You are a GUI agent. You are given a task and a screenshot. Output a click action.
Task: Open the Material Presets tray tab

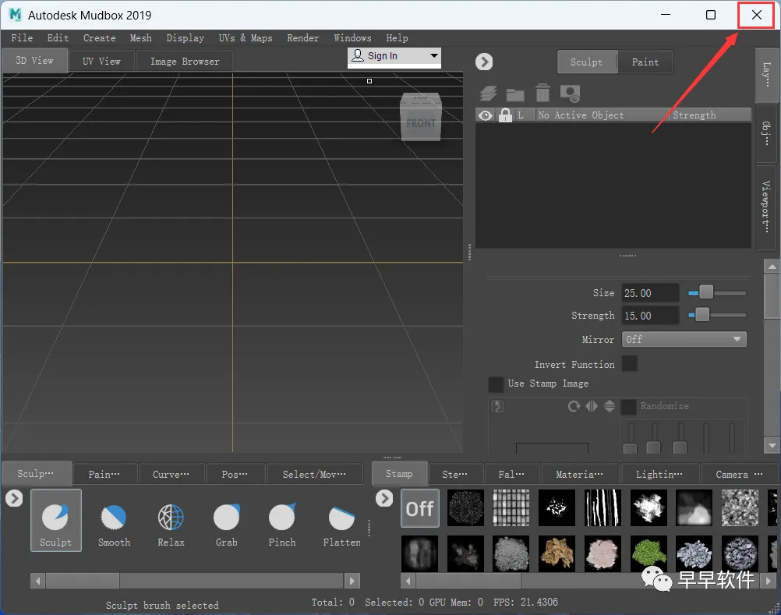[x=580, y=475]
